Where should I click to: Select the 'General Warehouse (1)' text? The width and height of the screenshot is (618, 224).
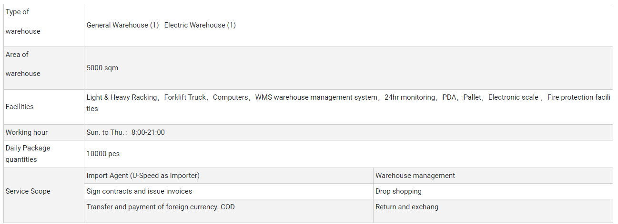(122, 25)
